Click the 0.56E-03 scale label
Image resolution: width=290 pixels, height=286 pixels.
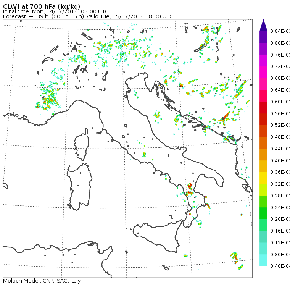tap(280, 113)
